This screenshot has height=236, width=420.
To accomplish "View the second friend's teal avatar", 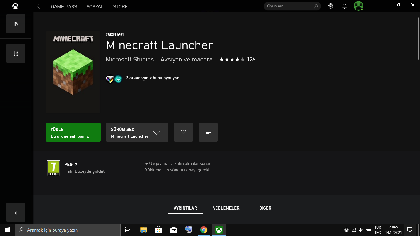I will click(118, 79).
